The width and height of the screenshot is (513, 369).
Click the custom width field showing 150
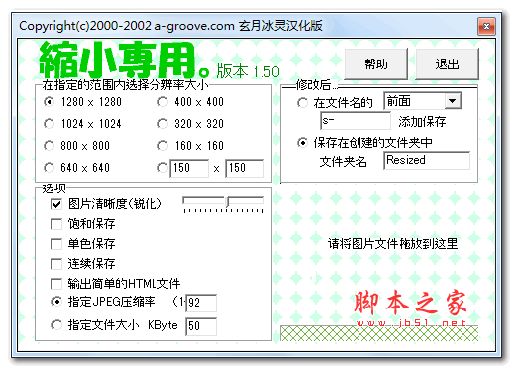click(x=189, y=168)
